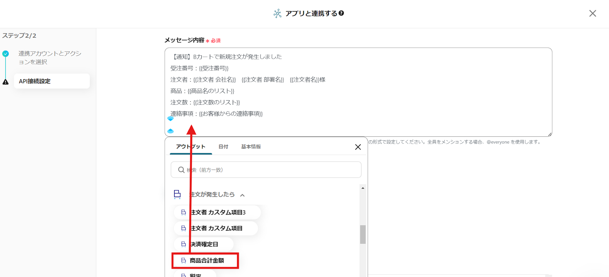Click the Bカート icon beside 注文が発生したら
The height and width of the screenshot is (277, 609).
pyautogui.click(x=177, y=194)
